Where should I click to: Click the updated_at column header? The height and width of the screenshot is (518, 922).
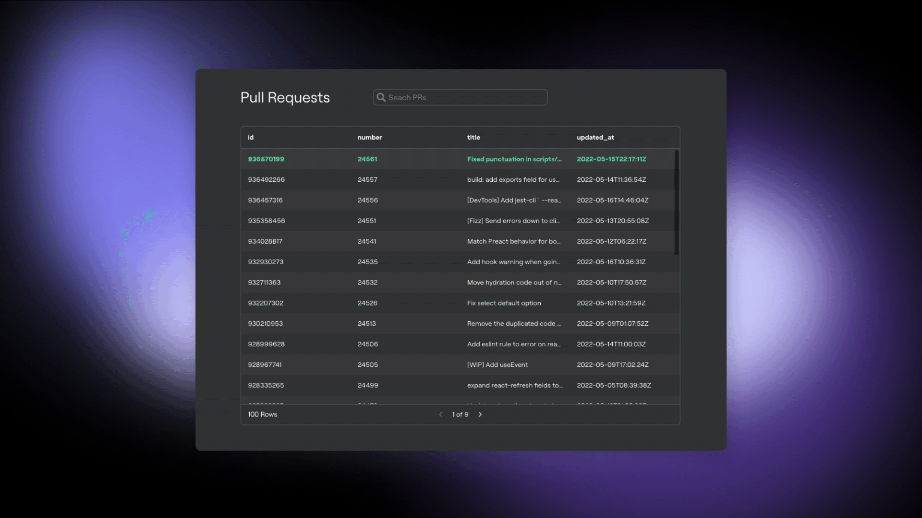pos(595,138)
